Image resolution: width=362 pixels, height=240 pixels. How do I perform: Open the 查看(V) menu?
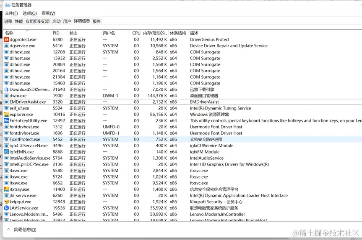click(x=48, y=13)
